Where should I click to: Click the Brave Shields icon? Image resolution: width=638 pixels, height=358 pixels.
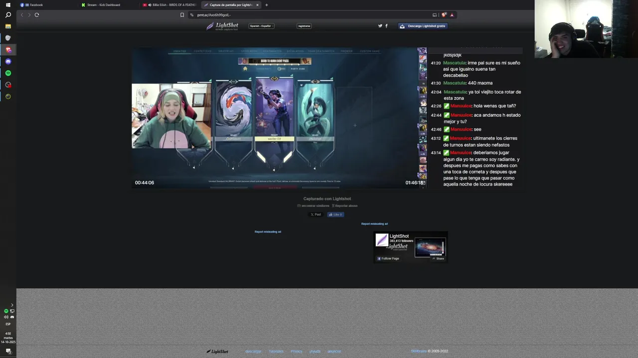click(x=444, y=15)
